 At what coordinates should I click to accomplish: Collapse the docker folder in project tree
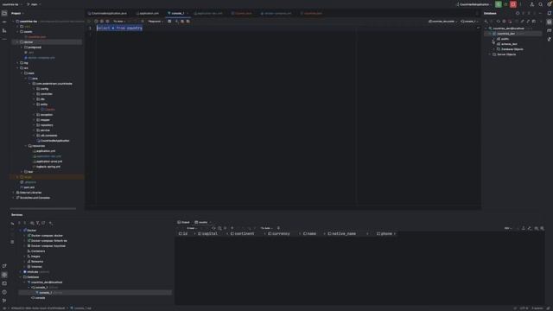[x=17, y=42]
